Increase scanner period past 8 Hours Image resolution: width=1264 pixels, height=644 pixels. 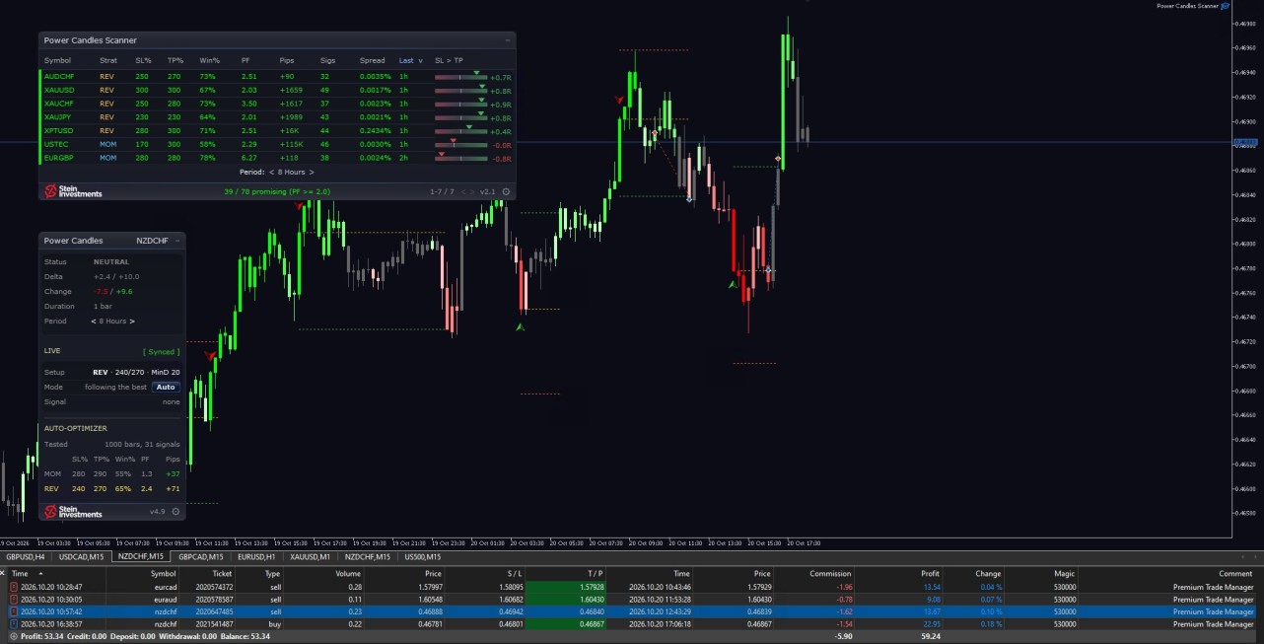point(312,172)
